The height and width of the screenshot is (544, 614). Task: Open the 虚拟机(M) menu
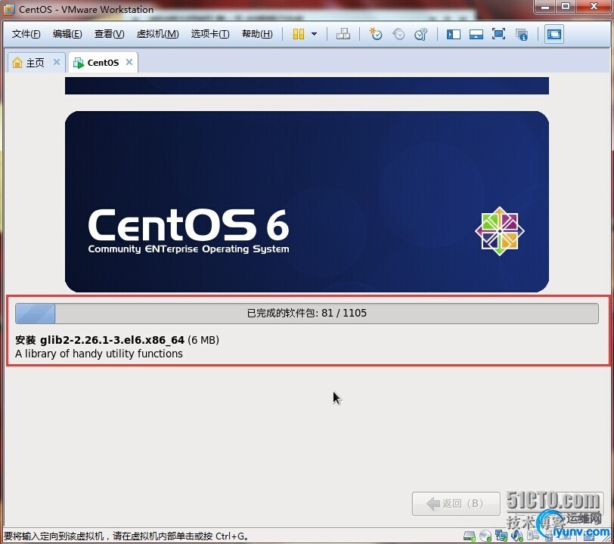pyautogui.click(x=157, y=34)
